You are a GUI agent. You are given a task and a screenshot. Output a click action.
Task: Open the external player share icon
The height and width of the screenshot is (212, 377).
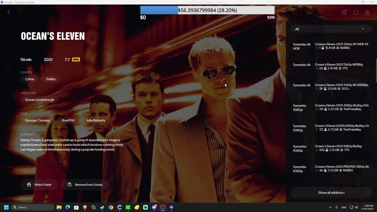(344, 12)
